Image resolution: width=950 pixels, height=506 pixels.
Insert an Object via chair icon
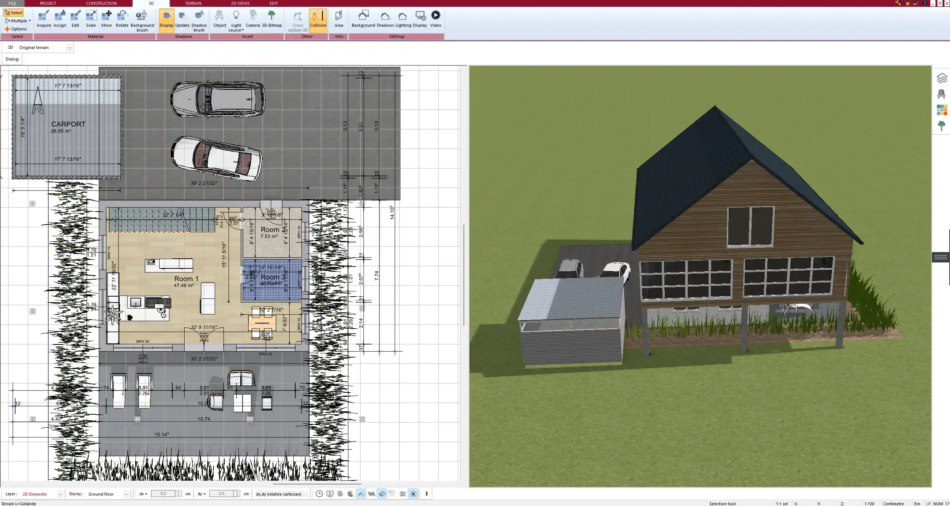point(219,19)
